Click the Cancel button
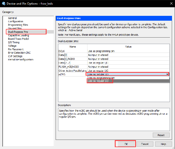 [145, 144]
